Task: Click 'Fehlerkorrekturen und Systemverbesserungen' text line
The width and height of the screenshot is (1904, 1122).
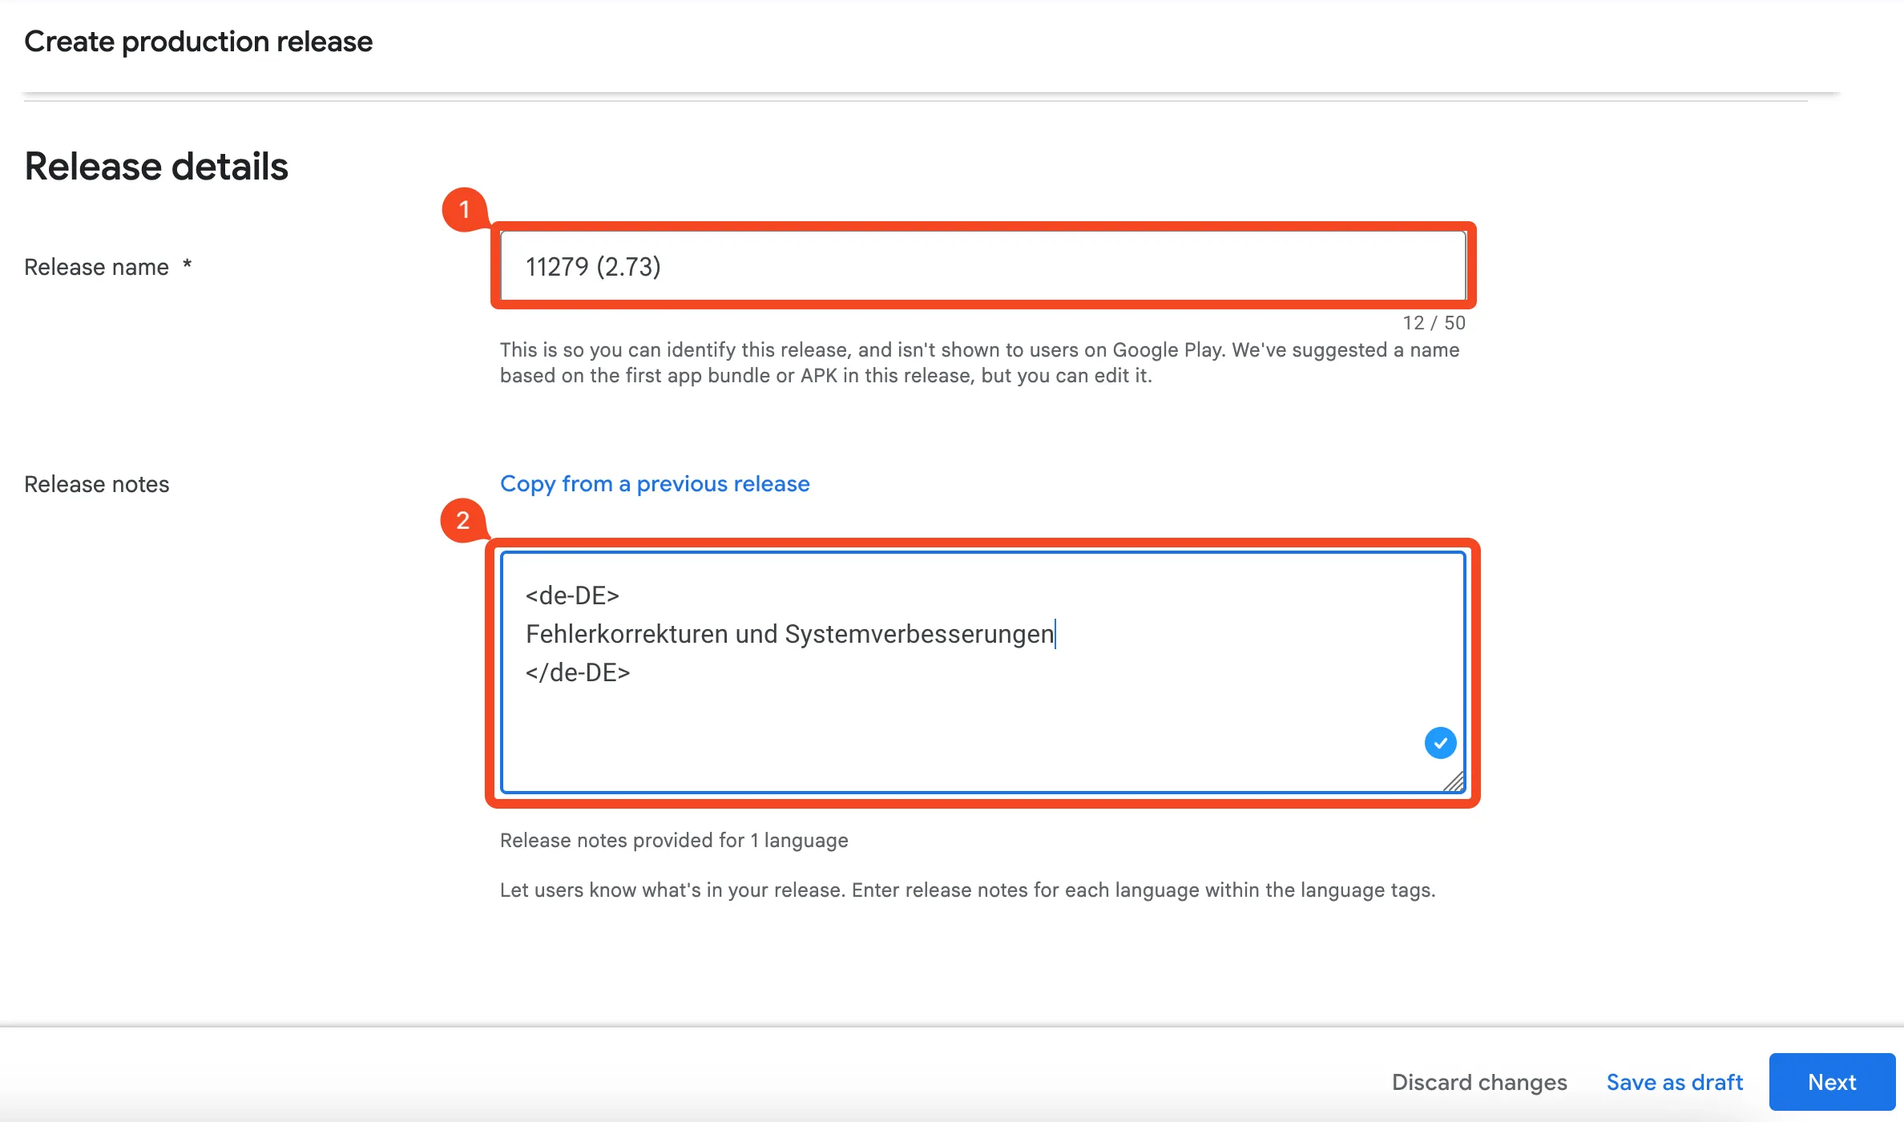Action: tap(789, 634)
